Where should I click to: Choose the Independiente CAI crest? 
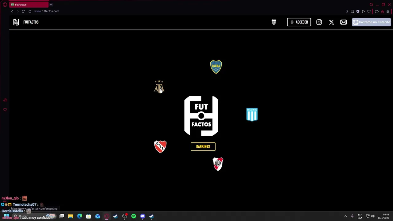[x=160, y=146]
